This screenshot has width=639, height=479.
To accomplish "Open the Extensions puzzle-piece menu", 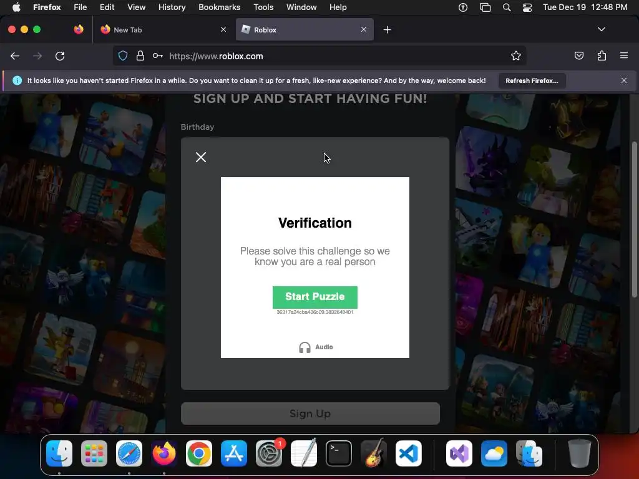I will coord(602,56).
